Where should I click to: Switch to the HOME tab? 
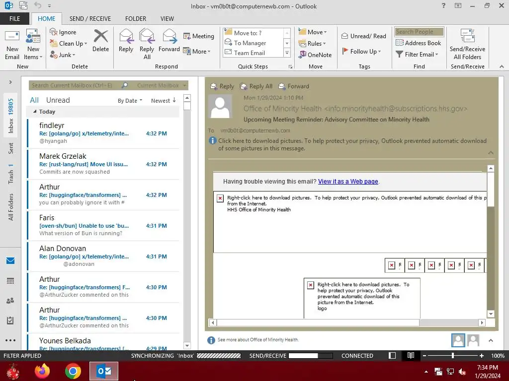46,19
